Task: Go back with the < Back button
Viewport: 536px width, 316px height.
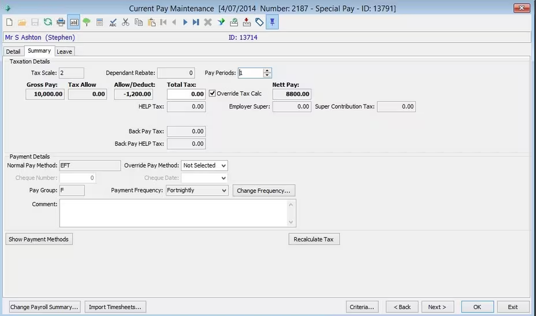Action: (x=402, y=307)
